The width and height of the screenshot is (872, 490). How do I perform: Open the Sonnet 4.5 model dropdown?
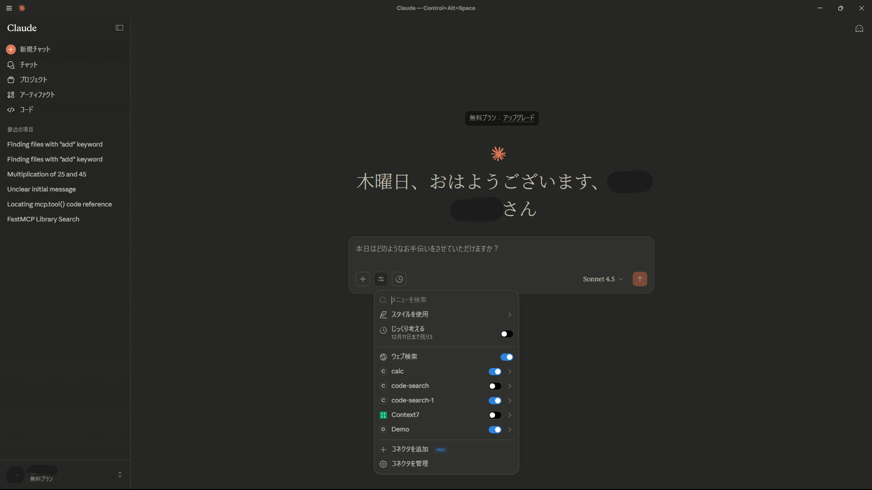(603, 279)
